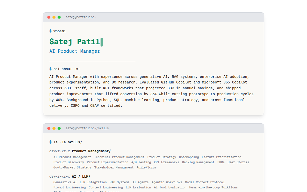
Task: Click the "whoami" command line
Action: point(58,31)
